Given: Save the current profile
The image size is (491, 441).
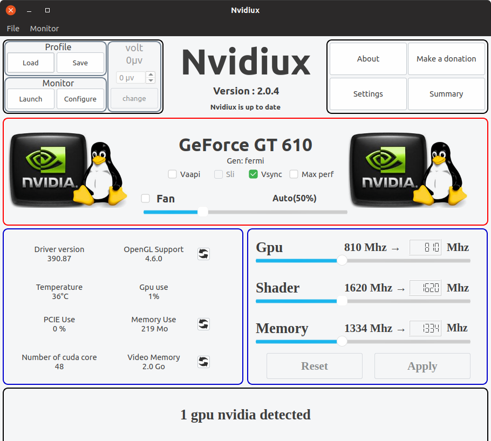Looking at the screenshot, I should 80,63.
